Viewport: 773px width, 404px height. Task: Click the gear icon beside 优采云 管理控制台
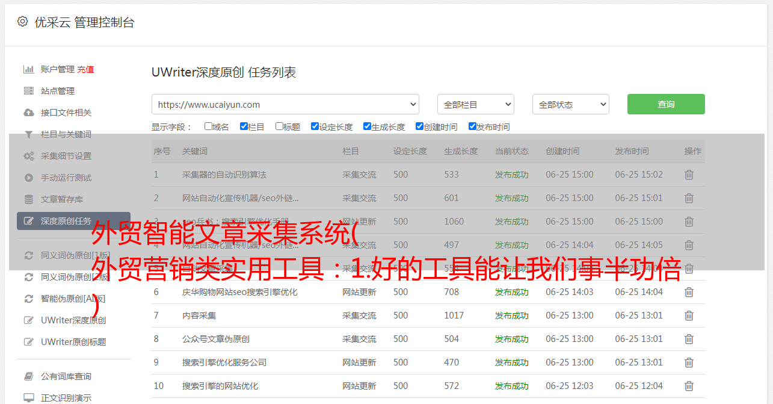tap(22, 22)
